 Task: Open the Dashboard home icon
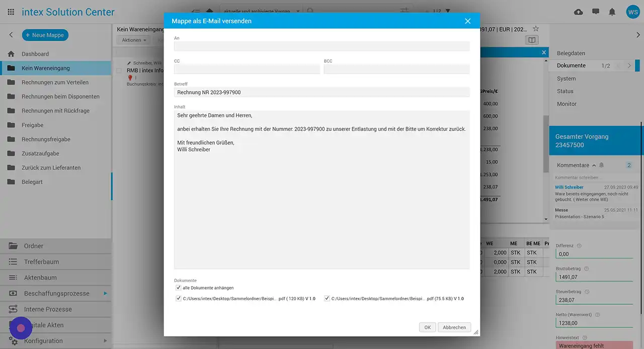(x=11, y=54)
